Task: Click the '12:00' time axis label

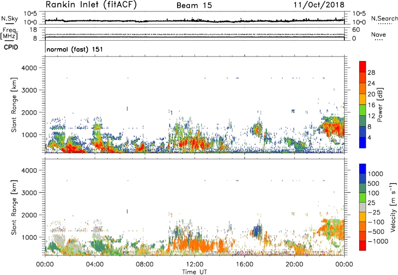Action: (195, 265)
